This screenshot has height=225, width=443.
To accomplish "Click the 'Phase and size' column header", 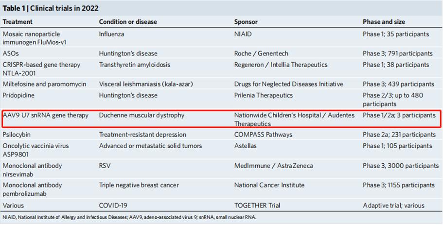I will pos(384,22).
